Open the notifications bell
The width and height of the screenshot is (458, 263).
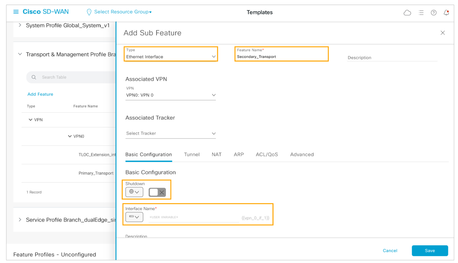[x=446, y=13]
